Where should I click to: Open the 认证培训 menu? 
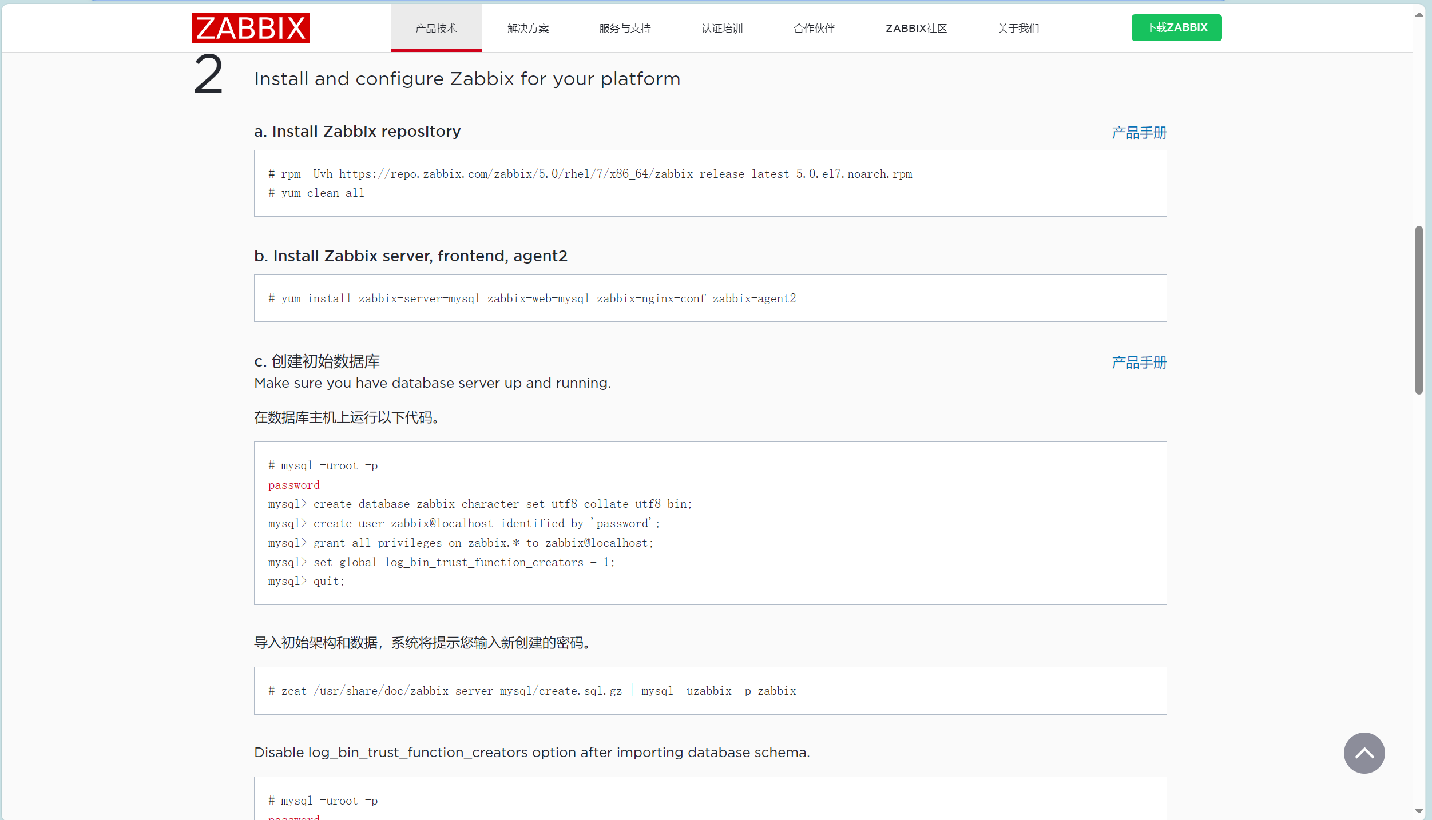pos(722,27)
